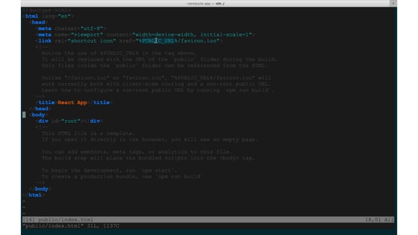Click the plus button in the terminal title bar
The image size is (418, 235).
tap(393, 3)
